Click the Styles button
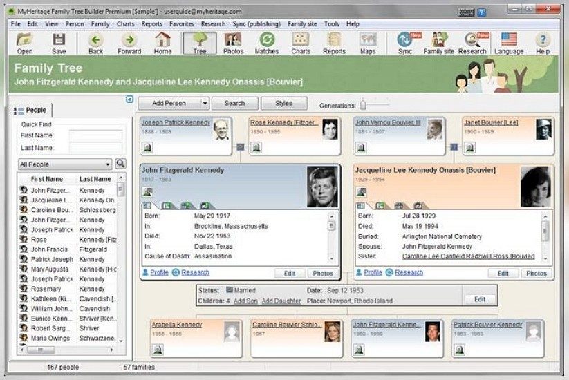Screen dimensions: 569x380 coord(283,104)
